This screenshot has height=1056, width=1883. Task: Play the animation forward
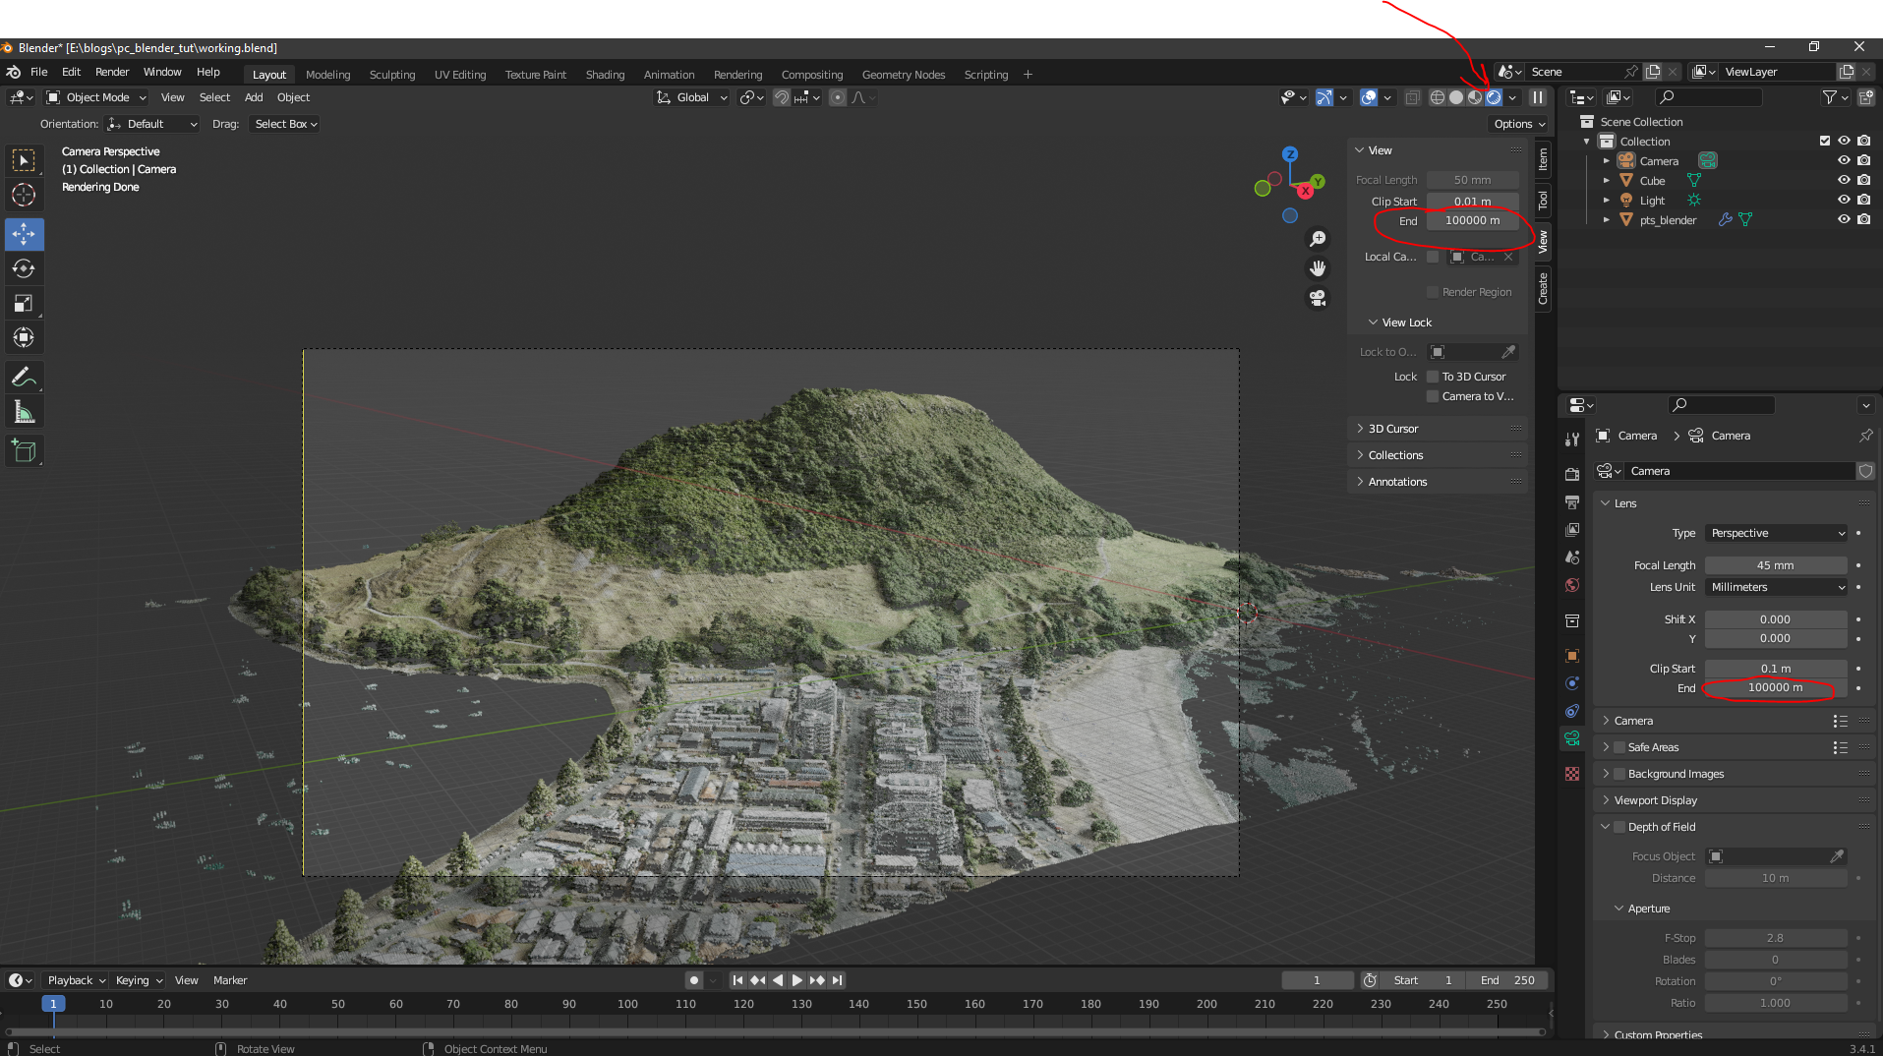coord(797,980)
